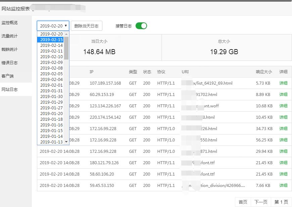Choose 2019-02-20 in the date list
The image size is (292, 207).
click(50, 34)
